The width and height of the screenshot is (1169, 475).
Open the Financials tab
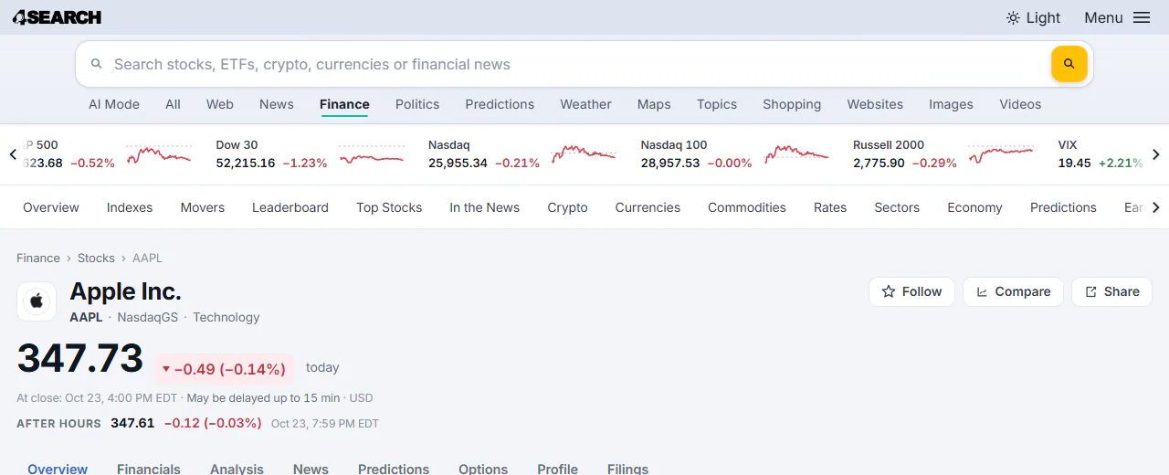point(149,467)
